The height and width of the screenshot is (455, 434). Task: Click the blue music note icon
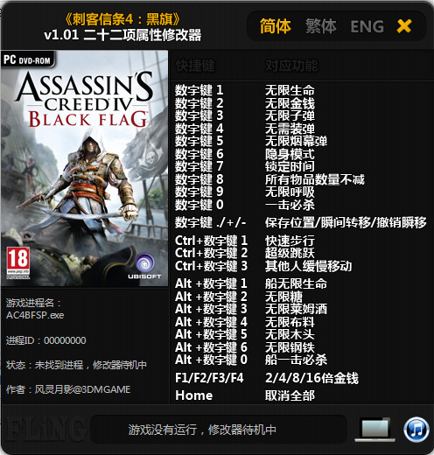tap(416, 430)
